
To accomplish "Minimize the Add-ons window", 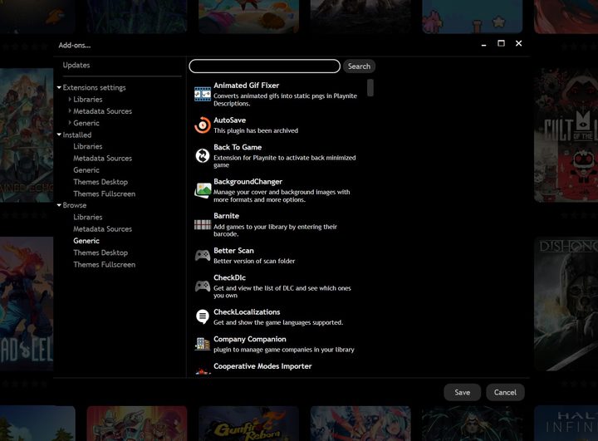I will (483, 44).
